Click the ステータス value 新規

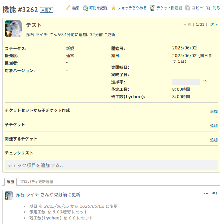70,49
